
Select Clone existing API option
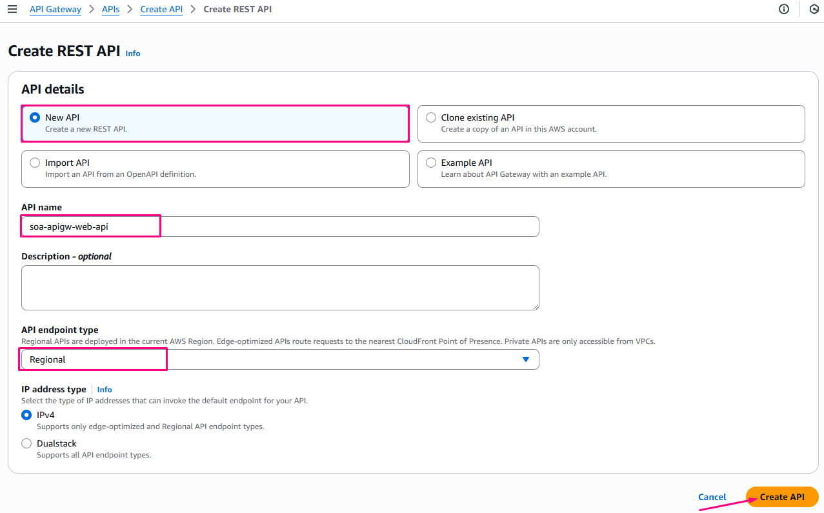pos(431,118)
